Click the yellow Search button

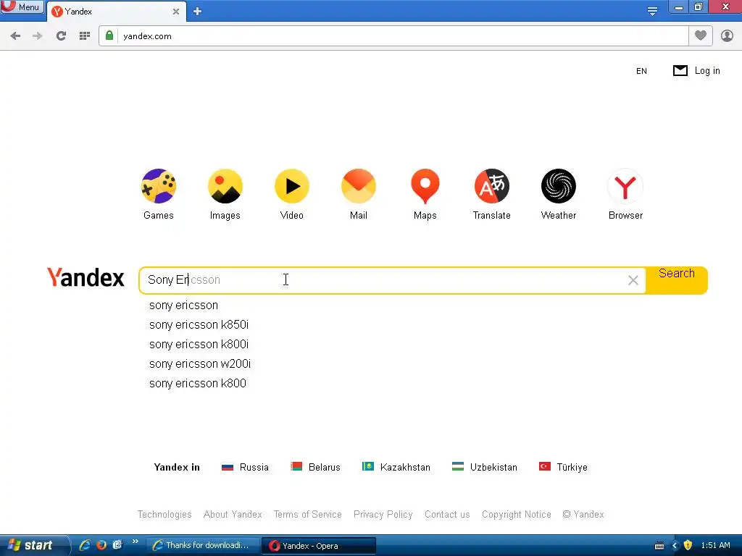tap(677, 280)
